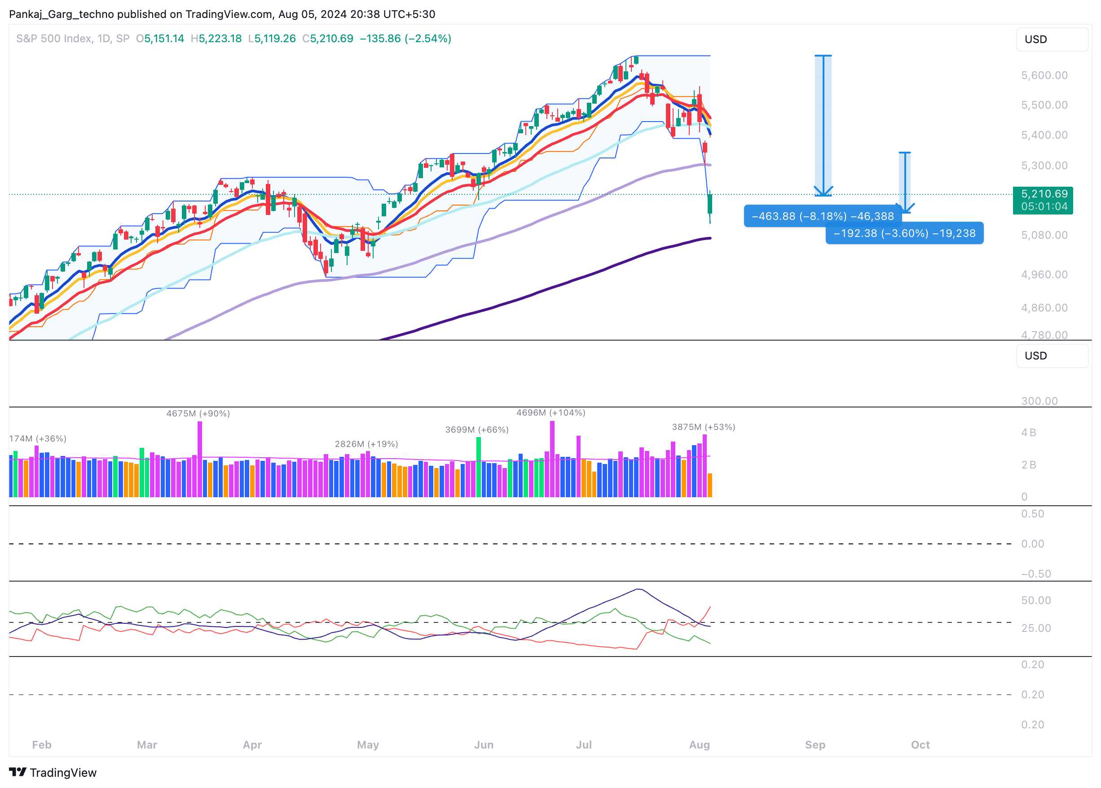This screenshot has width=1101, height=788.
Task: Click the TradingView brand text link
Action: click(63, 772)
